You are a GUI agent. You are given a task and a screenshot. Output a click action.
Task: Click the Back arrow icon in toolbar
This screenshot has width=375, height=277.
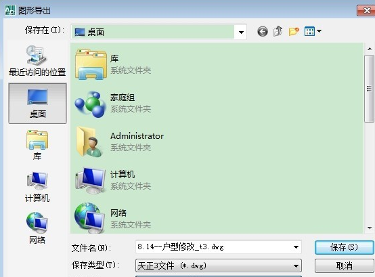point(263,31)
